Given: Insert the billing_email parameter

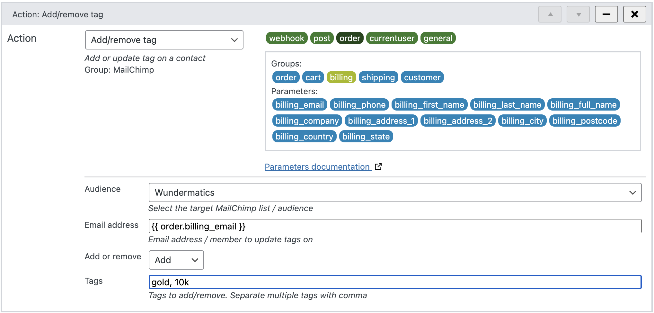Looking at the screenshot, I should point(299,104).
